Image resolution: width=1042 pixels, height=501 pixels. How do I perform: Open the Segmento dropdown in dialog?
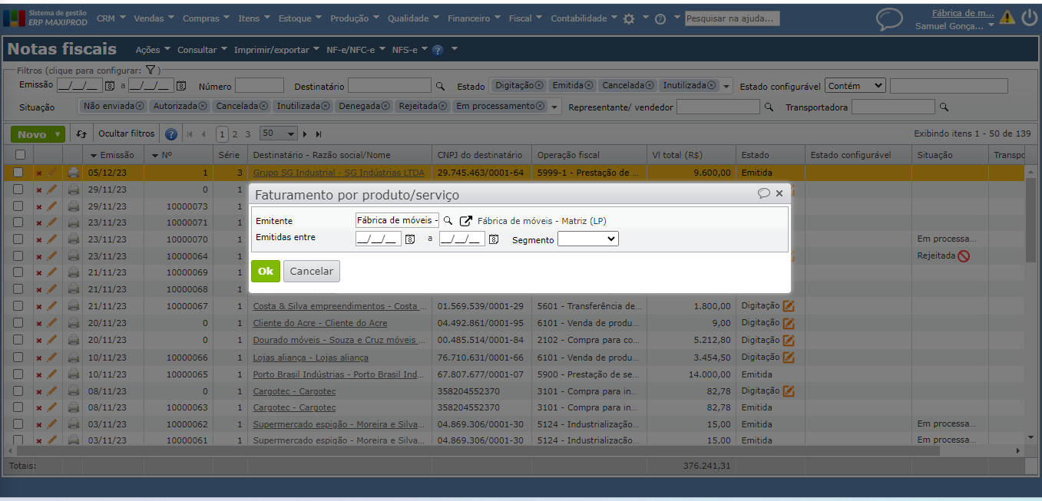tap(587, 239)
